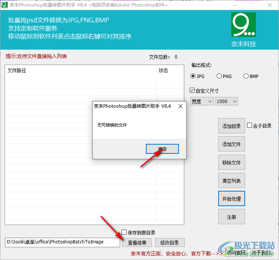Open the 注册 registration button

(232, 217)
